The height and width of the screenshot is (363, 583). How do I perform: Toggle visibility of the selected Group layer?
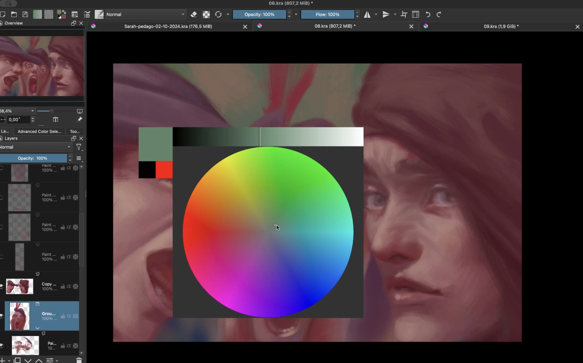point(2,316)
